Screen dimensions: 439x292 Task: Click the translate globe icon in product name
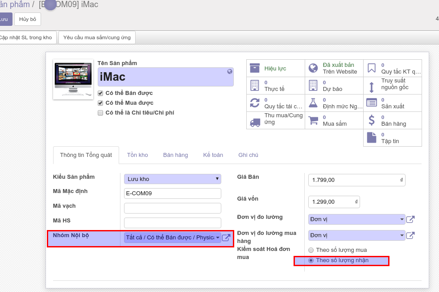[x=230, y=71]
